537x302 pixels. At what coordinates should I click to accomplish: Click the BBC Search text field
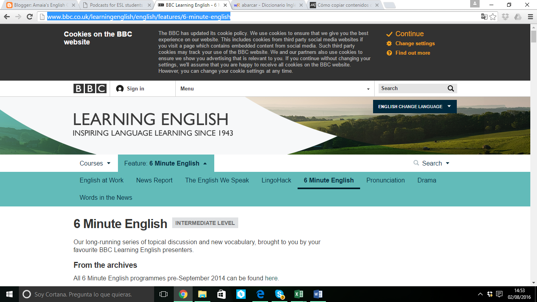pos(412,88)
